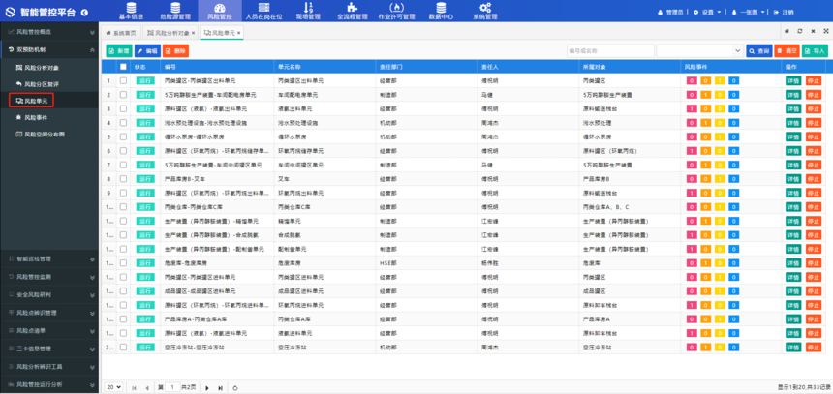This screenshot has height=394, width=833.
Task: Toggle the select-all checkbox in table header
Action: pos(123,67)
